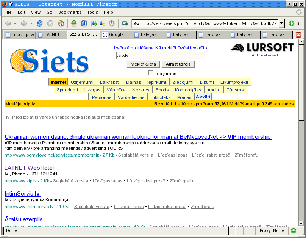
Task: Enable the "locījumos" checkbox
Action: (151, 73)
